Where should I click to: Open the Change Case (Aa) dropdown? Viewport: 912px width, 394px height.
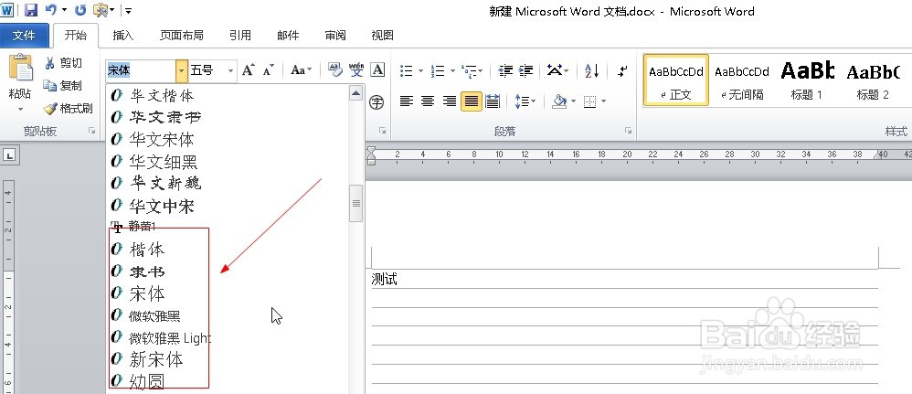302,70
